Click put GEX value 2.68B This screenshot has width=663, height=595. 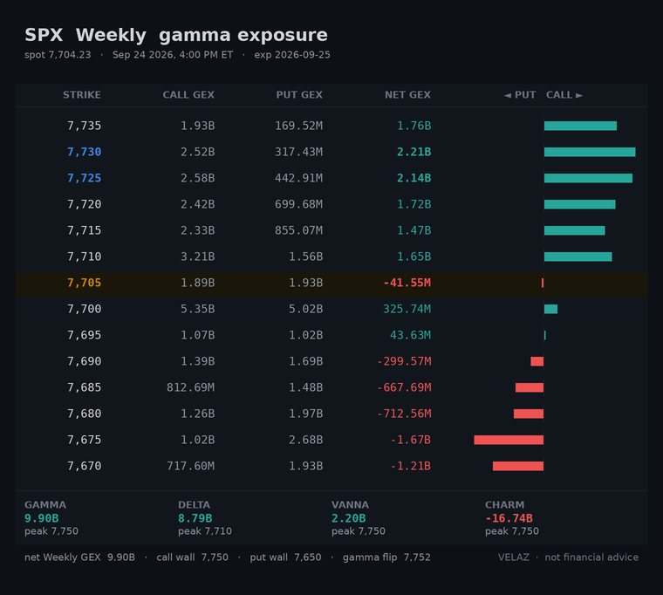[x=305, y=441]
